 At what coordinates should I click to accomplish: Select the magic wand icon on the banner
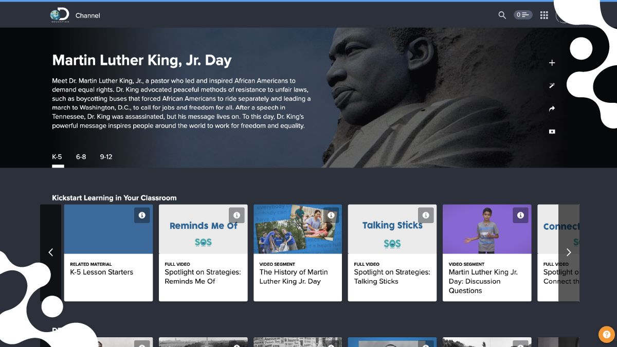point(552,85)
